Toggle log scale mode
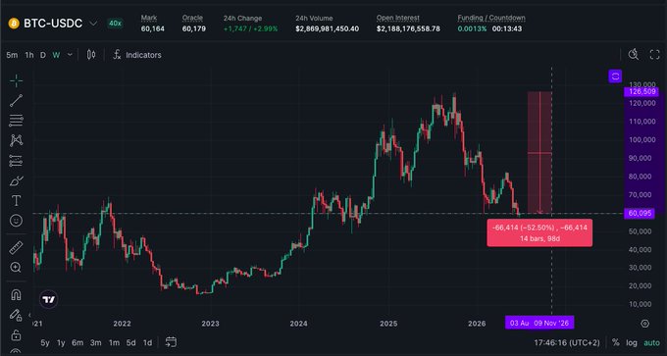This screenshot has width=667, height=356. coord(632,343)
